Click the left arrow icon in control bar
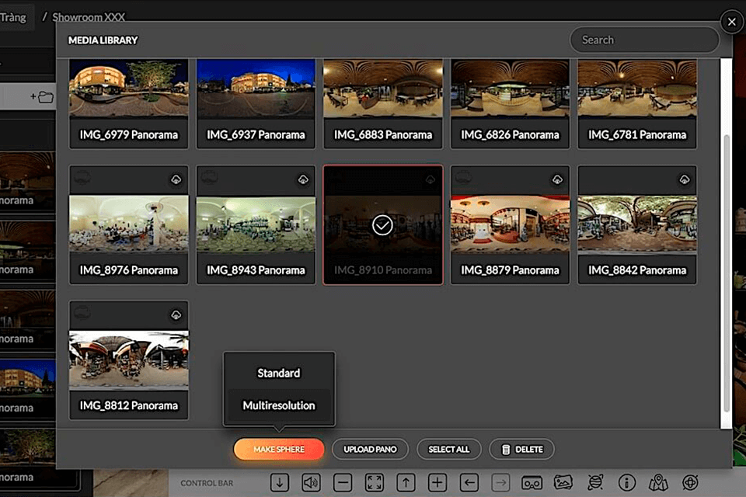This screenshot has height=497, width=746. [x=469, y=483]
